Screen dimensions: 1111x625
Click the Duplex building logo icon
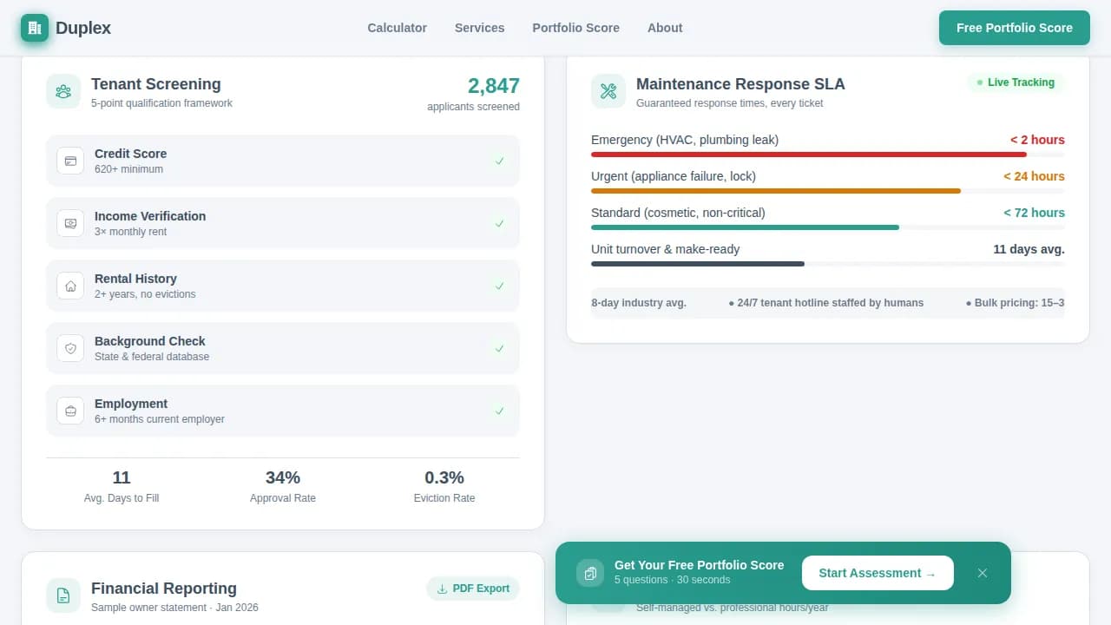pyautogui.click(x=35, y=28)
